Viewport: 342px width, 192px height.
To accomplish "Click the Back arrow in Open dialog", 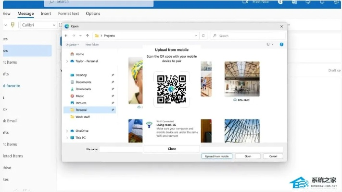I will click(67, 36).
